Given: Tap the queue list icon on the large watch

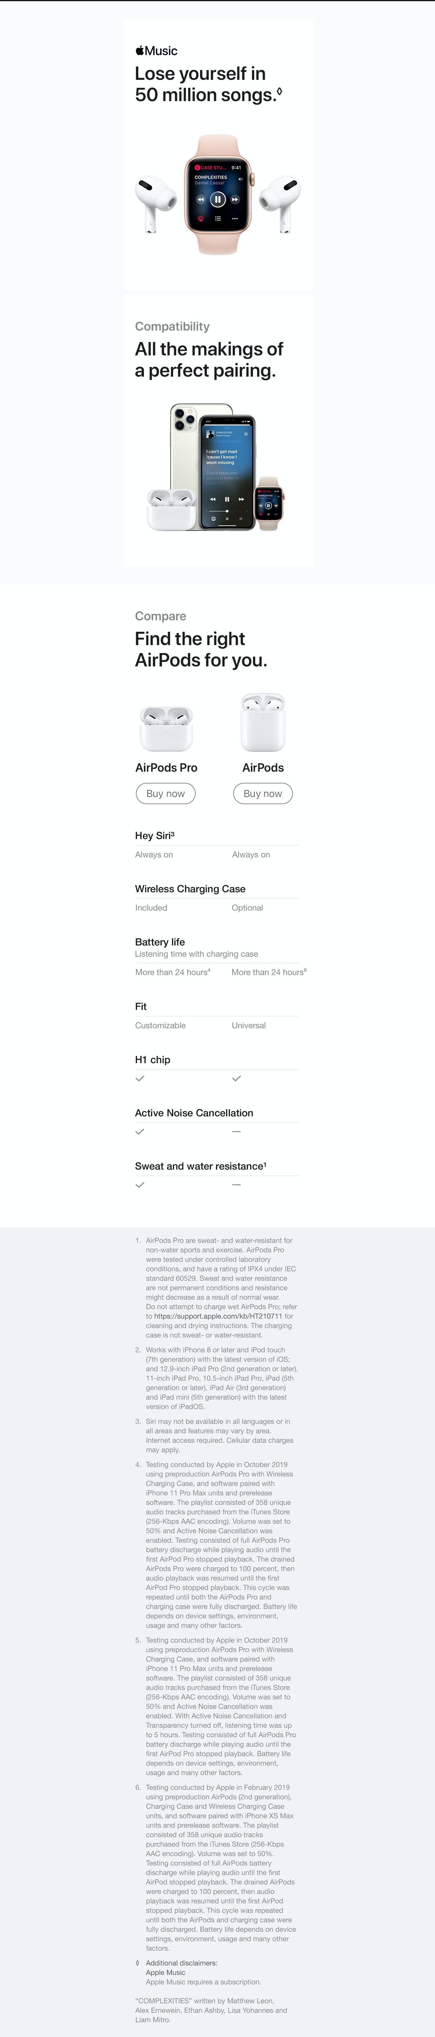Looking at the screenshot, I should coord(218,218).
